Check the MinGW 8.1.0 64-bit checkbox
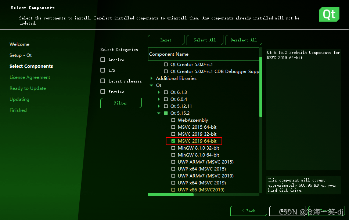Screen dimensions: 349x220 pyautogui.click(x=173, y=155)
